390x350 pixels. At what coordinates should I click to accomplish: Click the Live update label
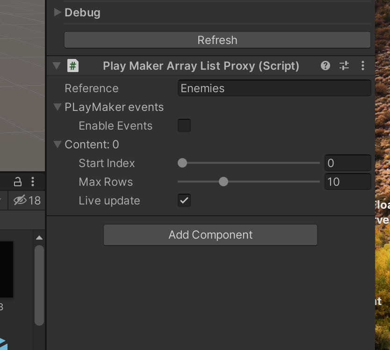click(x=109, y=201)
